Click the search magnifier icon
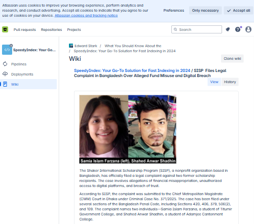Viewport: 254px width, 224px height. pyautogui.click(x=175, y=29)
